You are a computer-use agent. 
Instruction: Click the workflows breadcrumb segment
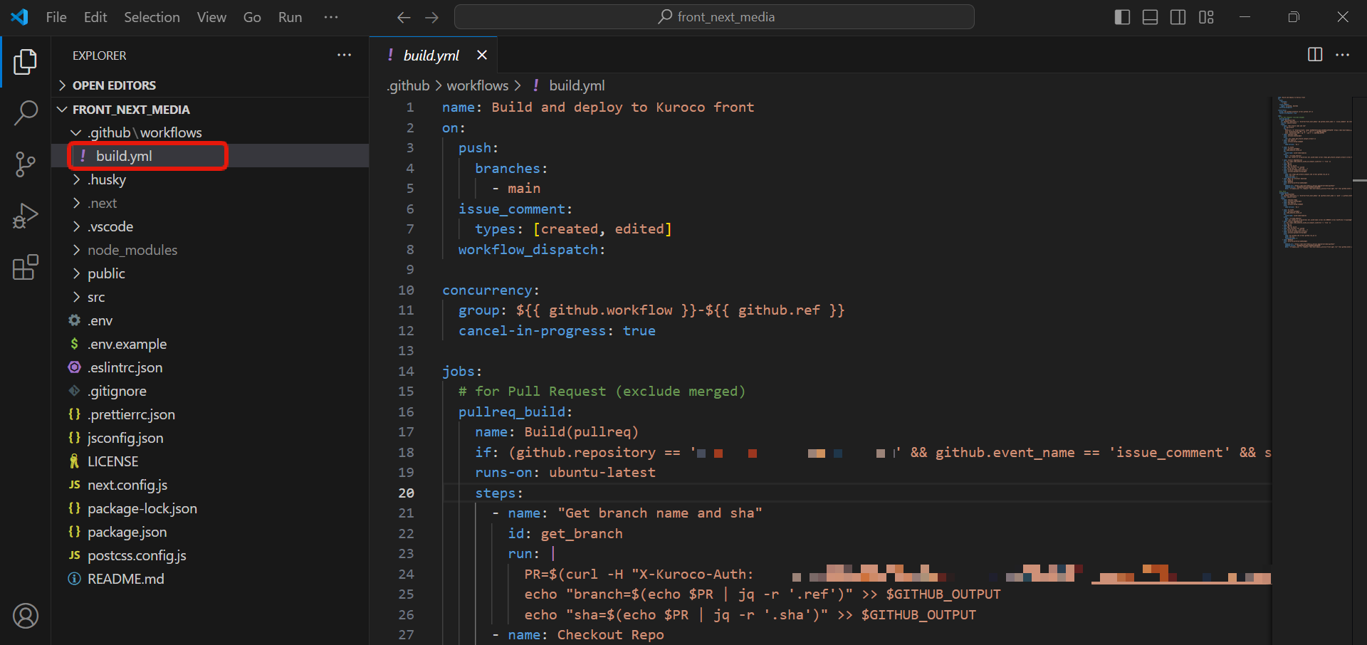pyautogui.click(x=478, y=85)
